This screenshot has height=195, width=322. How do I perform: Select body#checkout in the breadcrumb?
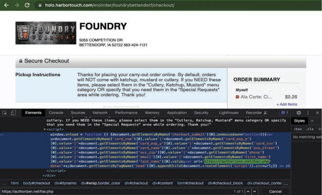tap(36, 183)
